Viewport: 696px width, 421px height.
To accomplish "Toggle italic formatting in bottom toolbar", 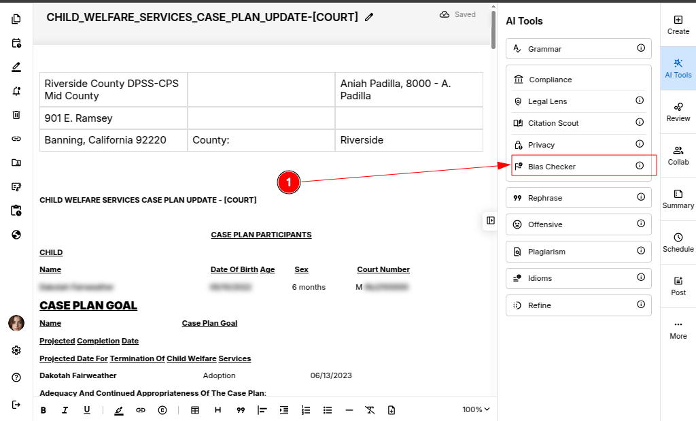I will (65, 410).
